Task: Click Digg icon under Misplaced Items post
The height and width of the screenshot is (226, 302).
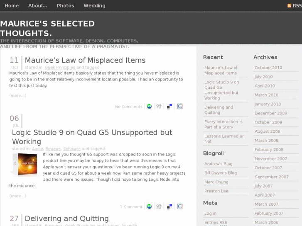Action: pyautogui.click(x=159, y=107)
